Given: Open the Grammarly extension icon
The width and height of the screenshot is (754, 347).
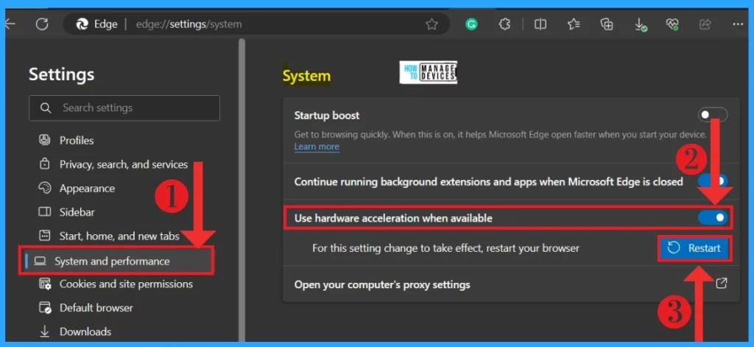Looking at the screenshot, I should click(x=471, y=24).
